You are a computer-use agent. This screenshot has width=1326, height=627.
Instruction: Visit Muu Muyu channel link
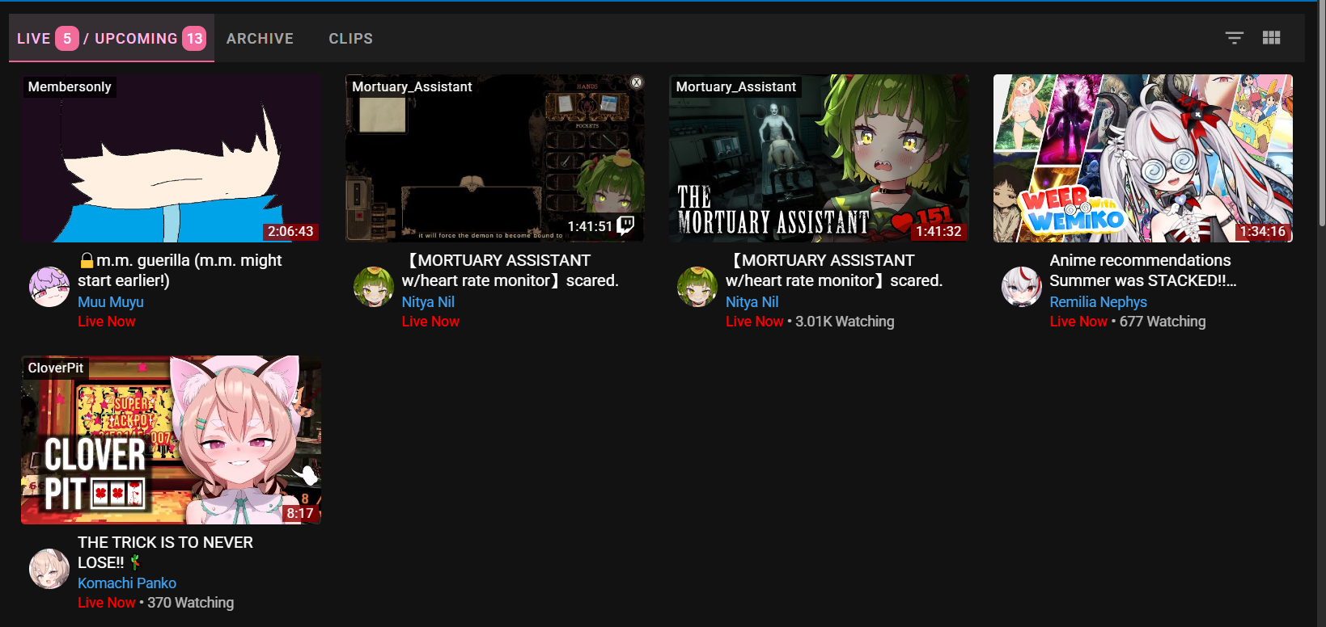111,301
